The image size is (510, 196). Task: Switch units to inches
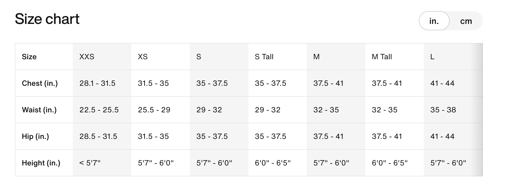[x=434, y=21]
